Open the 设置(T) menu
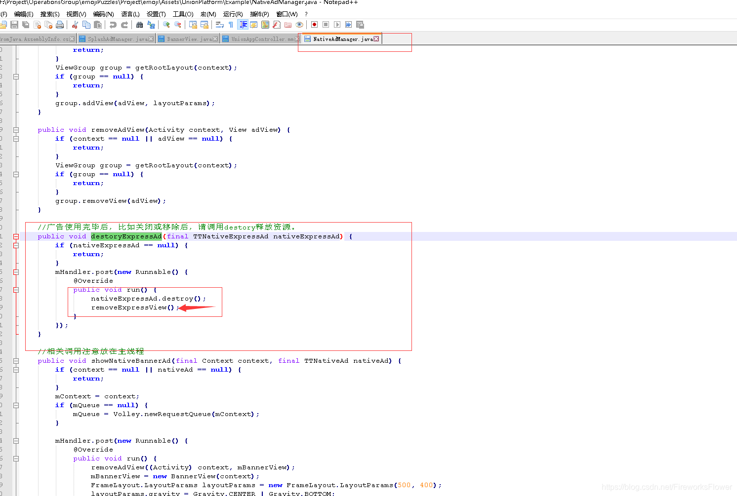 click(x=156, y=14)
